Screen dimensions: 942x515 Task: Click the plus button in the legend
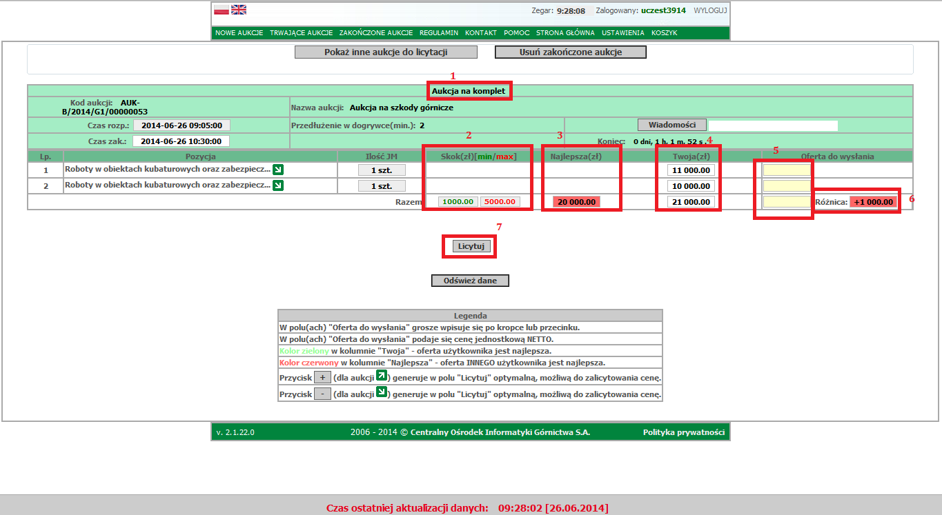click(322, 377)
